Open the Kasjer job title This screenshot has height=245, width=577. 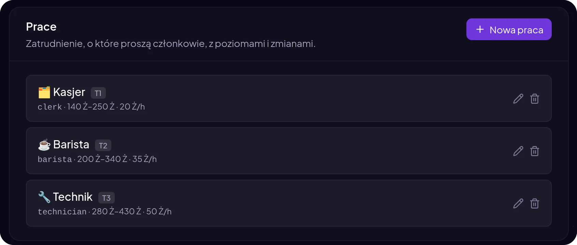click(69, 92)
